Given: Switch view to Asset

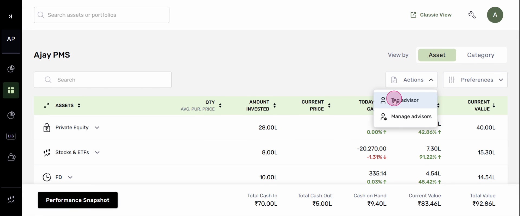Looking at the screenshot, I should [437, 55].
